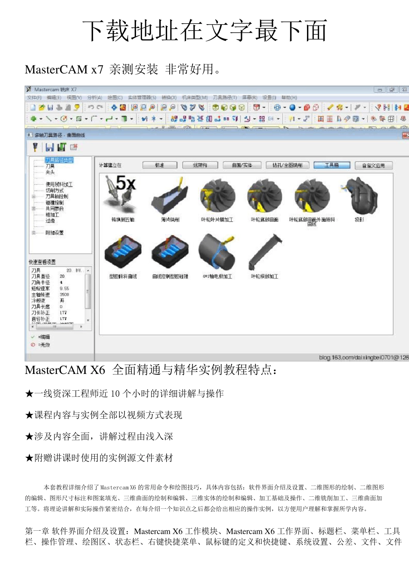
Task: Click the rectangle drawing tool icon
Action: click(79, 118)
